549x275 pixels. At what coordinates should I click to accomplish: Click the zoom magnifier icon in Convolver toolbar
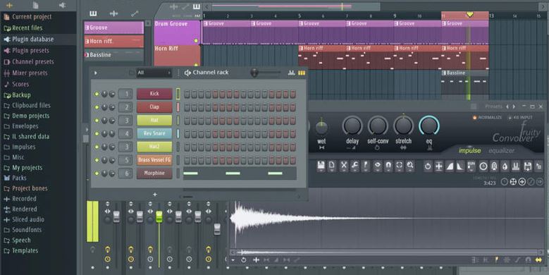(x=410, y=166)
